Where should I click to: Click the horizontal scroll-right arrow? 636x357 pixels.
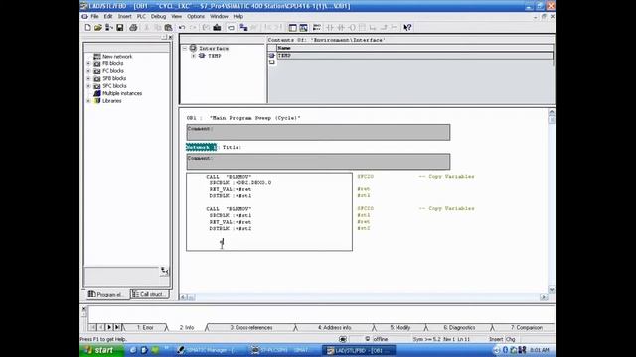pos(544,297)
